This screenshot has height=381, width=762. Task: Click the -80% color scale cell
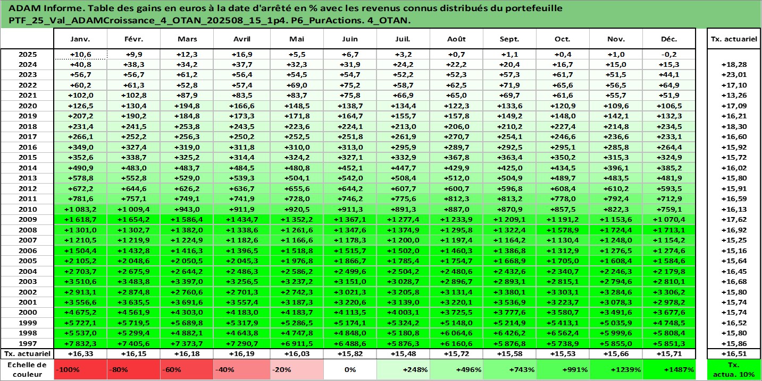click(133, 369)
